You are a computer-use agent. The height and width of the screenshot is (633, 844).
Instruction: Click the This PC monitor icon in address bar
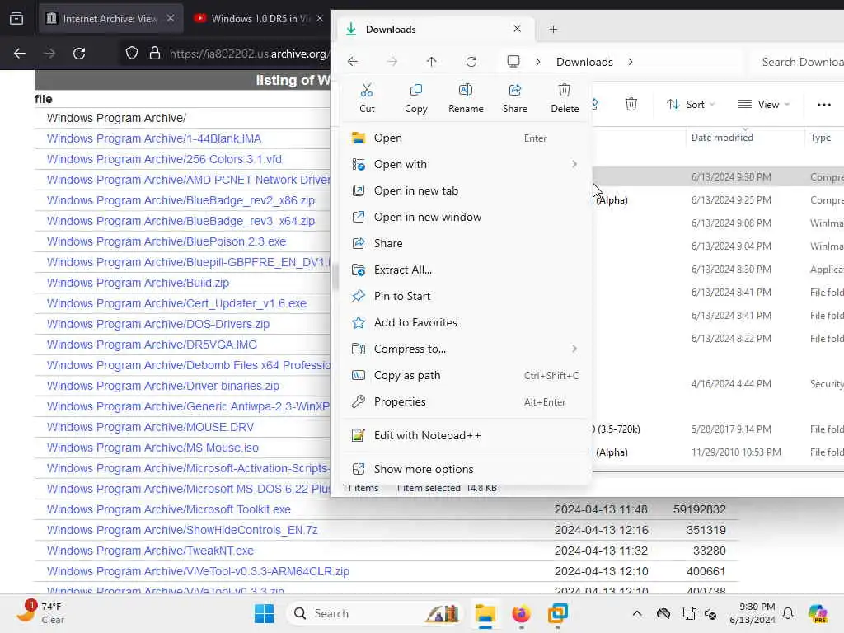point(513,61)
